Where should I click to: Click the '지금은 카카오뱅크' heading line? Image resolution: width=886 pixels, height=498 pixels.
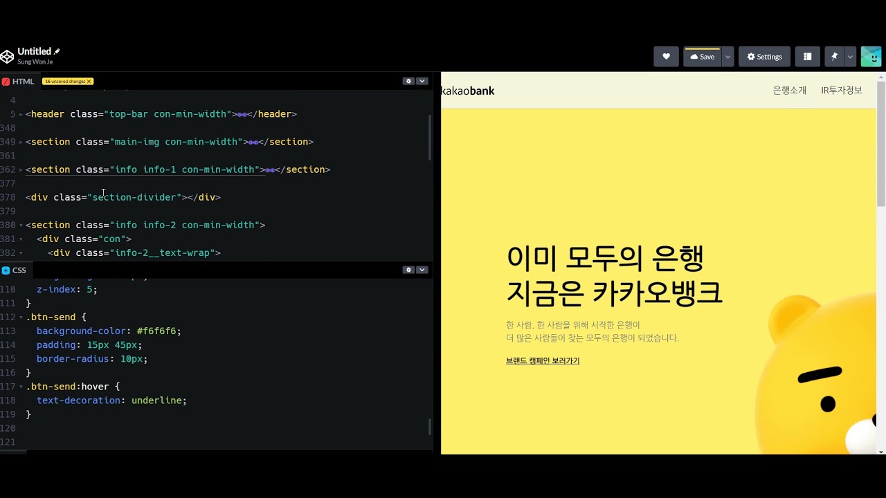point(614,293)
